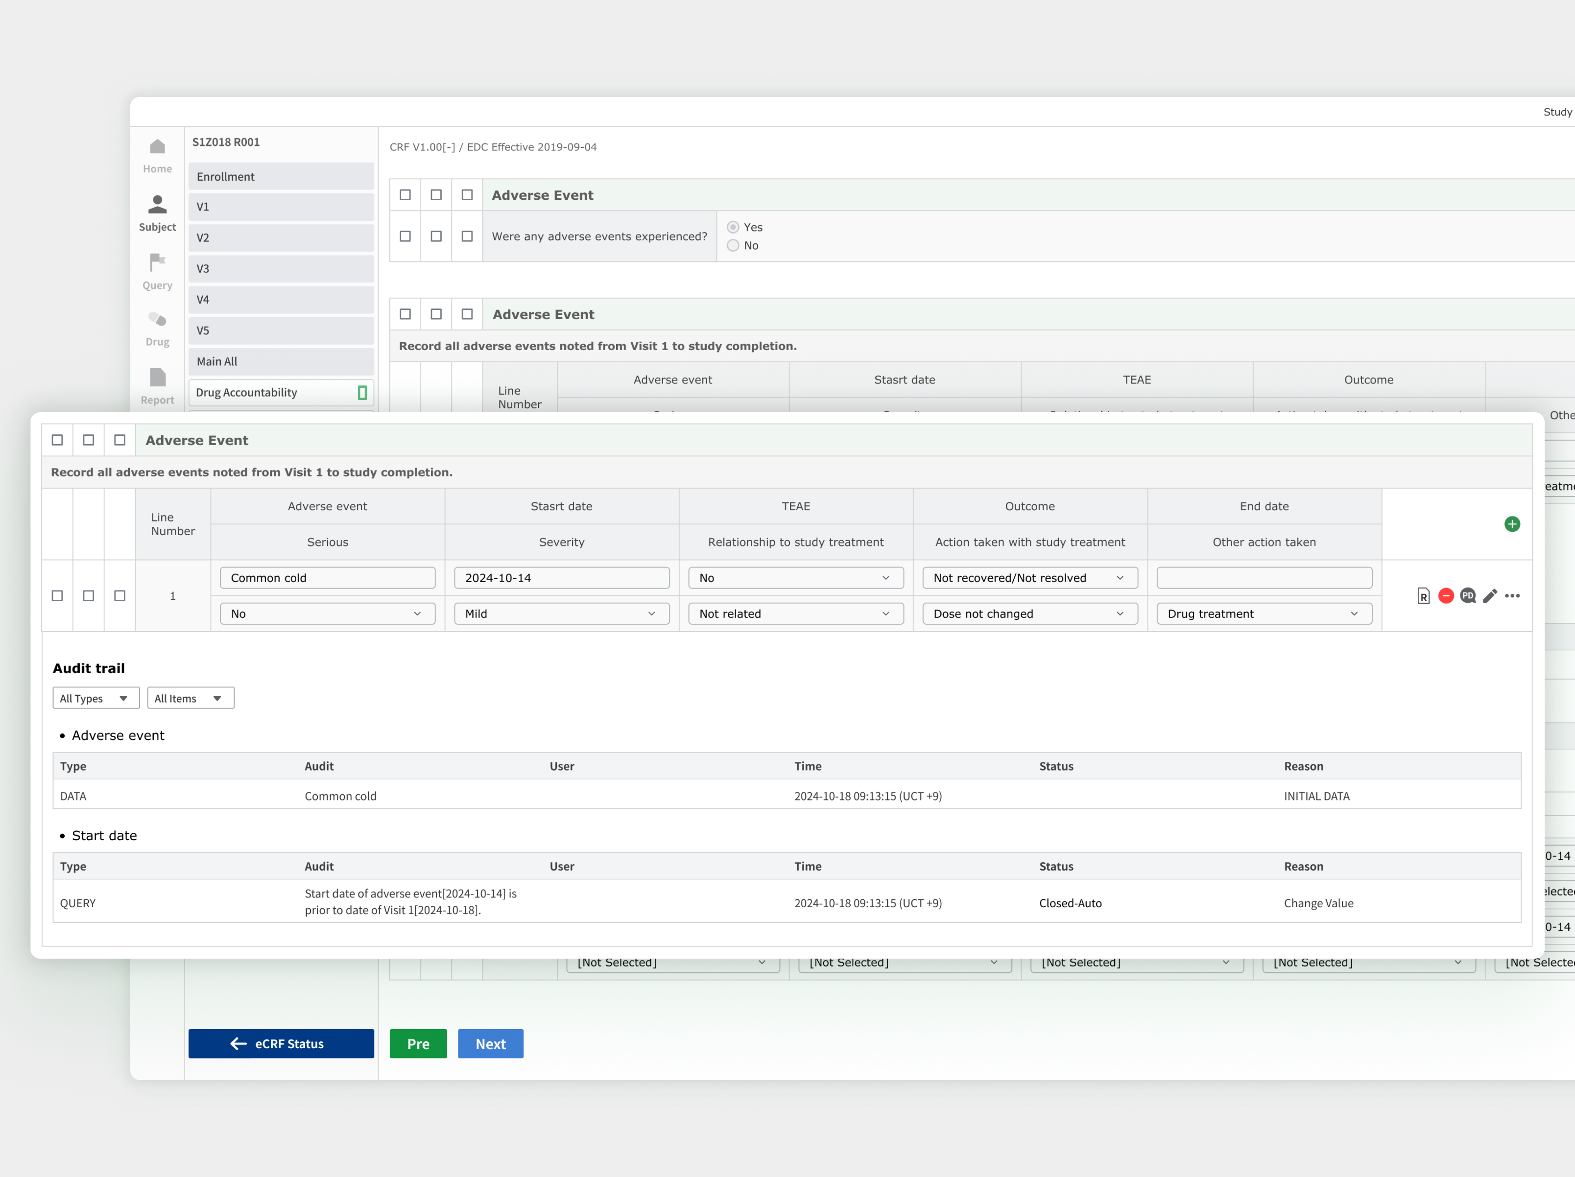Expand the Severity Mild dropdown
Image resolution: width=1575 pixels, height=1177 pixels.
pyautogui.click(x=561, y=614)
